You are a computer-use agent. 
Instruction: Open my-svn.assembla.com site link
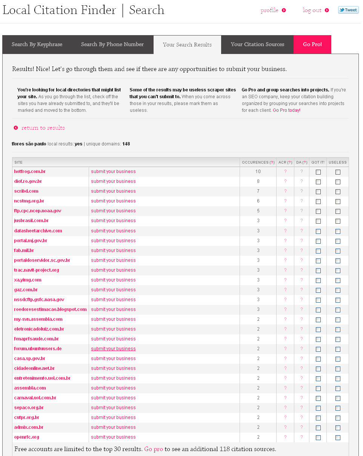[x=38, y=319]
